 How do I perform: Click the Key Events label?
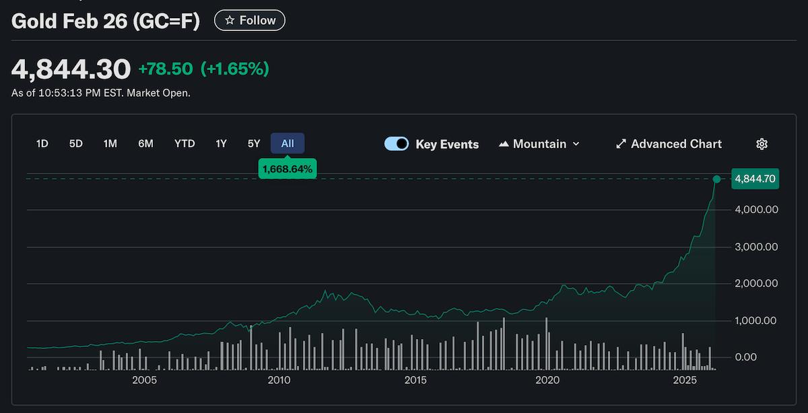click(447, 144)
